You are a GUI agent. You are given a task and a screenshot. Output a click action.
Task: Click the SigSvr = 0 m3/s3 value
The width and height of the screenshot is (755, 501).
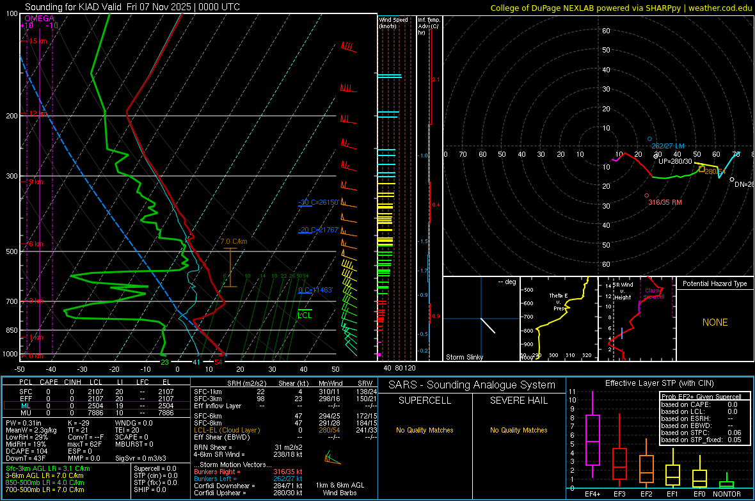point(141,458)
